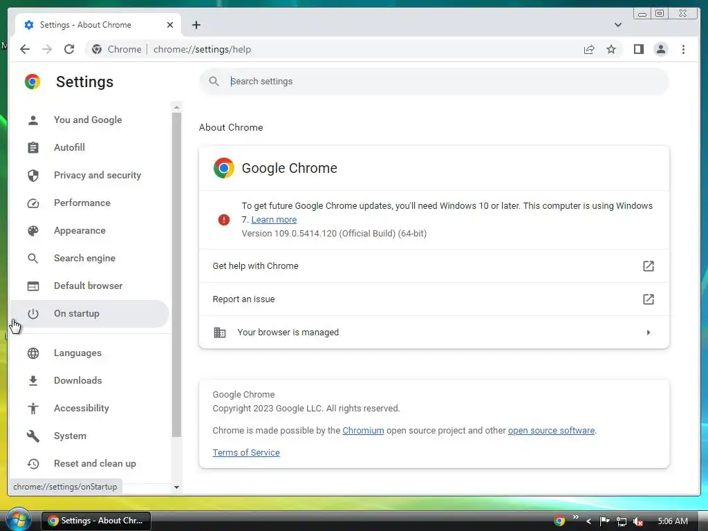Go back with the browser back arrow
The width and height of the screenshot is (708, 531).
point(25,49)
